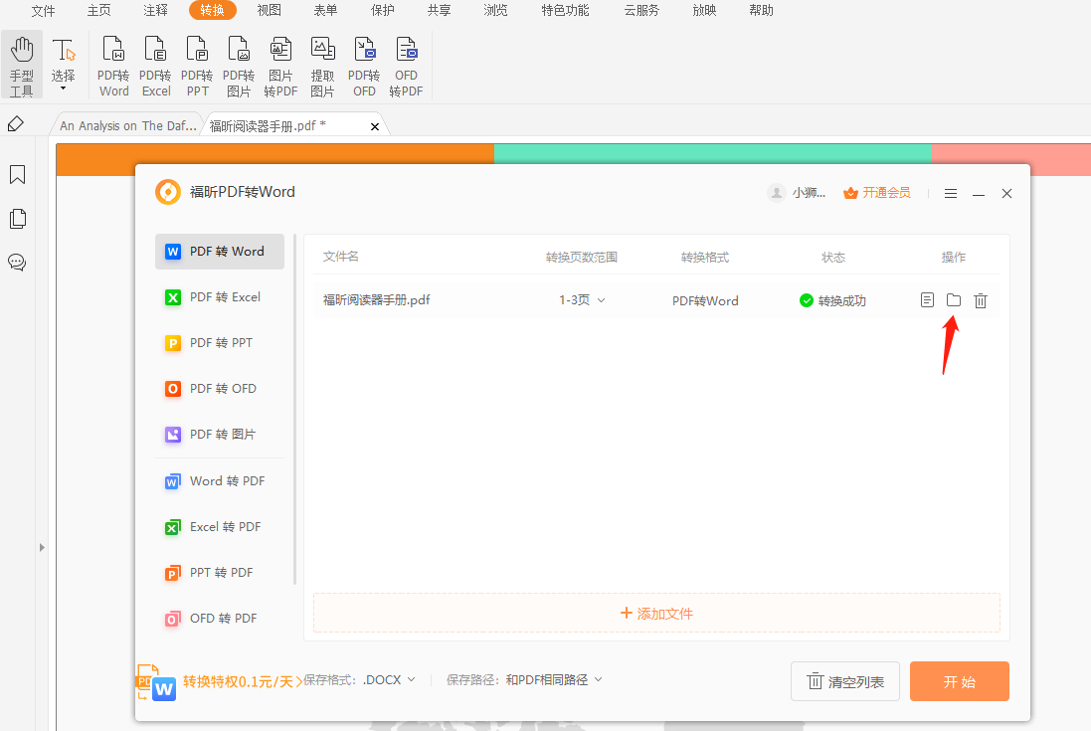Screen dimensions: 1091x731
Task: Open the PDF转Excel ribbon tool
Action: pyautogui.click(x=155, y=64)
